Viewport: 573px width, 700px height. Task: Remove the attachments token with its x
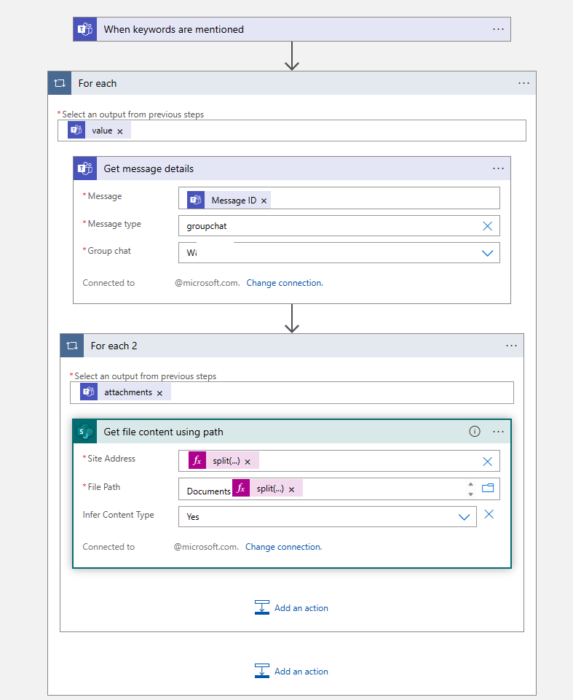click(x=159, y=392)
